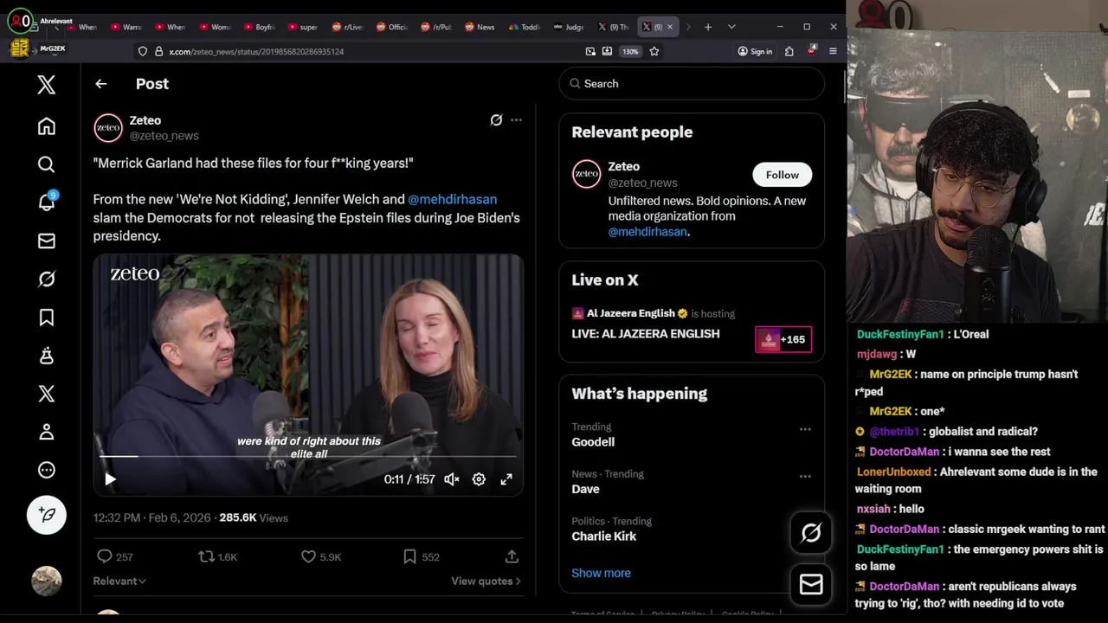Open Communities icon in sidebar
Image resolution: width=1108 pixels, height=623 pixels.
click(47, 356)
